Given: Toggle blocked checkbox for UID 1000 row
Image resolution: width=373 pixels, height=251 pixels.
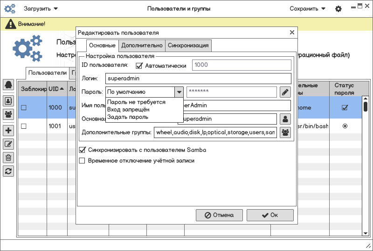Looking at the screenshot, I should 24,108.
